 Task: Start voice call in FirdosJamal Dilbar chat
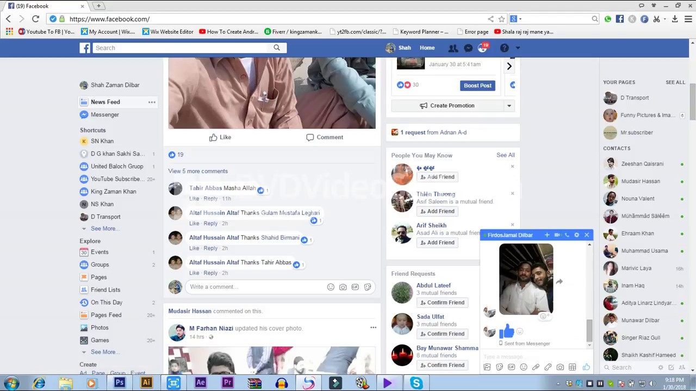567,235
